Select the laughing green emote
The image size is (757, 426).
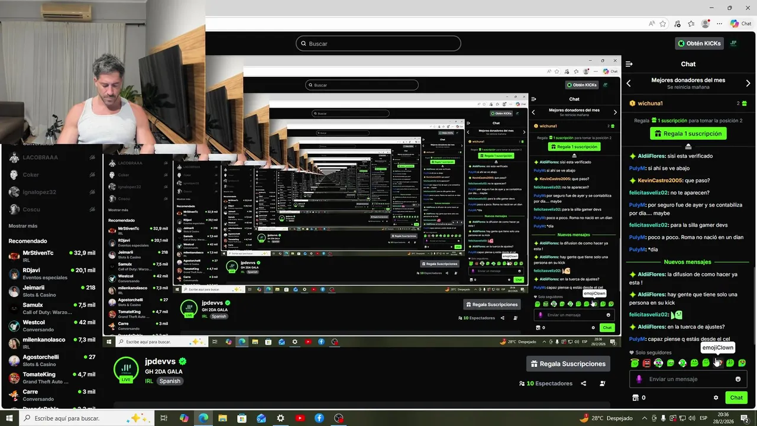670,363
